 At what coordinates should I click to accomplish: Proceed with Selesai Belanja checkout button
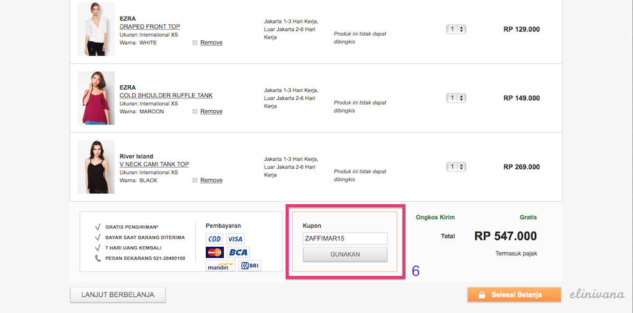click(x=514, y=295)
